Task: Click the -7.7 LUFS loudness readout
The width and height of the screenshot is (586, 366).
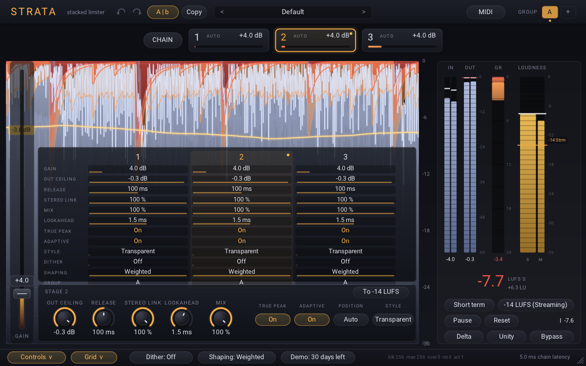Action: pos(490,282)
